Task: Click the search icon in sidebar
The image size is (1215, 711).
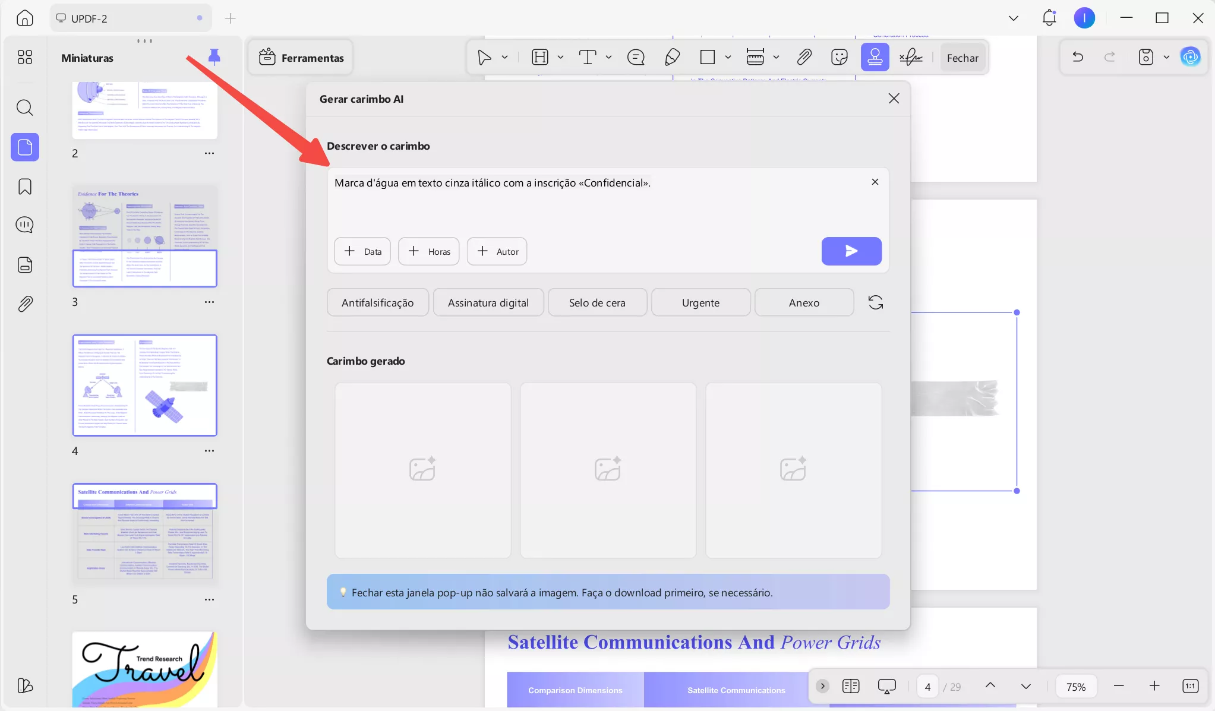Action: click(x=25, y=108)
